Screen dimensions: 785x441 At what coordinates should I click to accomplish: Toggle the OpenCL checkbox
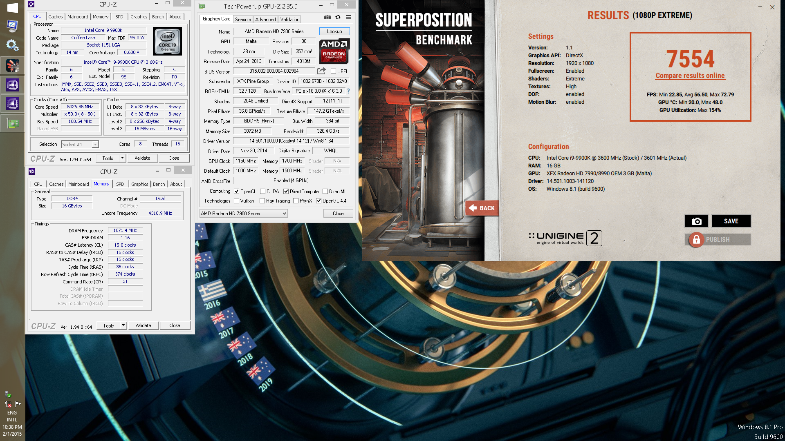tap(236, 191)
